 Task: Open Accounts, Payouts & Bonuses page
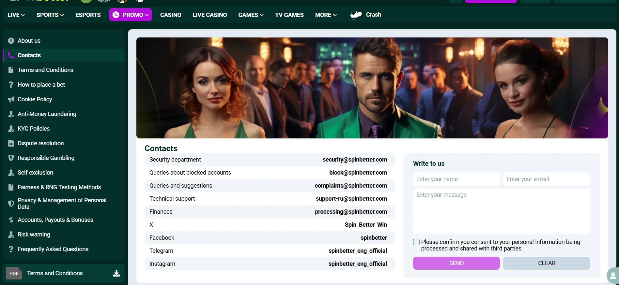tap(55, 220)
